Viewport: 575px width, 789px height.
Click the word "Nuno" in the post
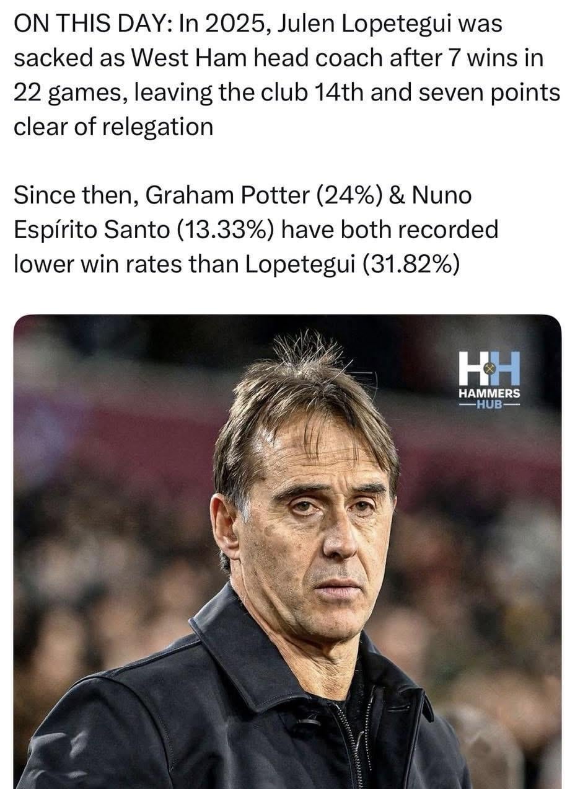[x=442, y=195]
